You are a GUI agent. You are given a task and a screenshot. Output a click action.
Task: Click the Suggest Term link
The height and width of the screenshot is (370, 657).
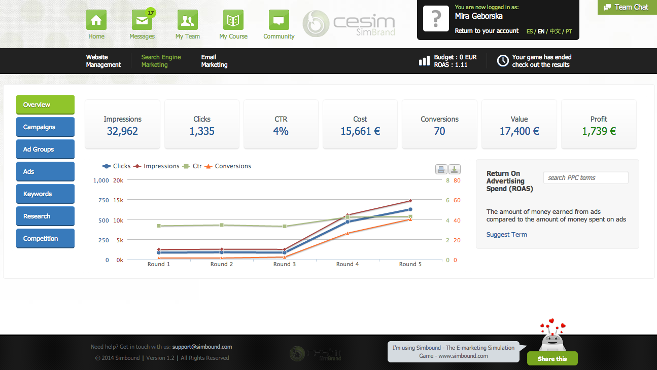pyautogui.click(x=506, y=235)
